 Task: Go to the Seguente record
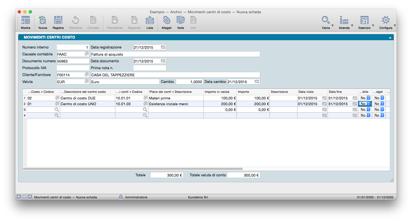134,21
